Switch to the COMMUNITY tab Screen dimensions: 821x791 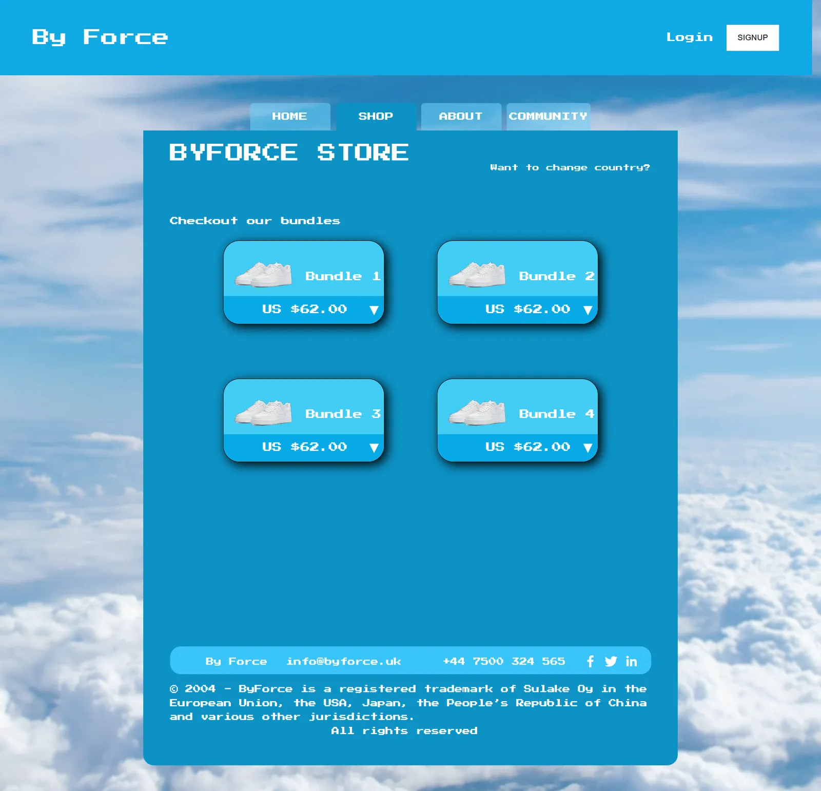[x=548, y=117]
